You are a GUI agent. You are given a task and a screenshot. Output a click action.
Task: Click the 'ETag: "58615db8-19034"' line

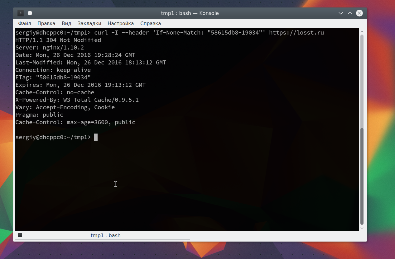(53, 78)
